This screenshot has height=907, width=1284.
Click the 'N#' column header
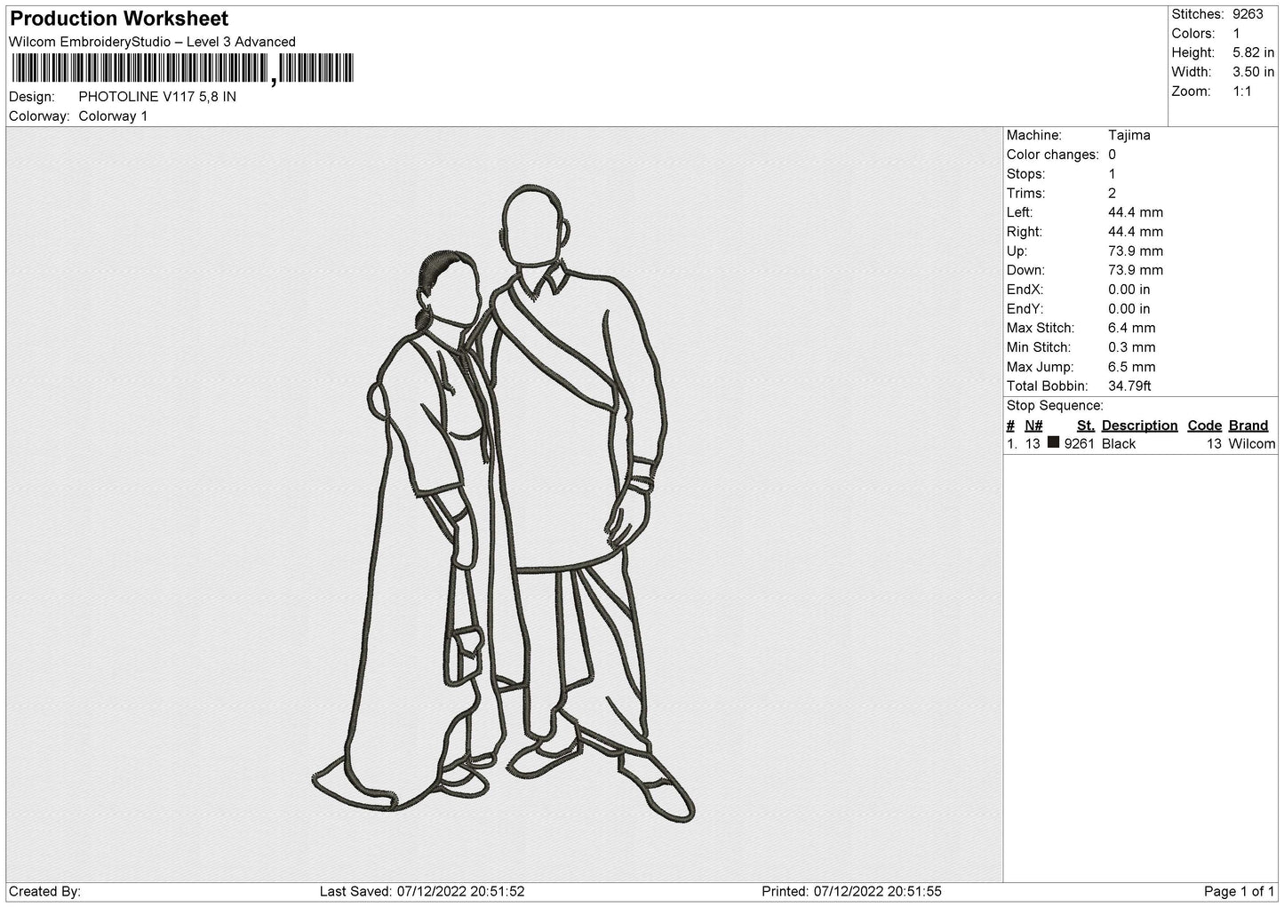coord(1033,426)
